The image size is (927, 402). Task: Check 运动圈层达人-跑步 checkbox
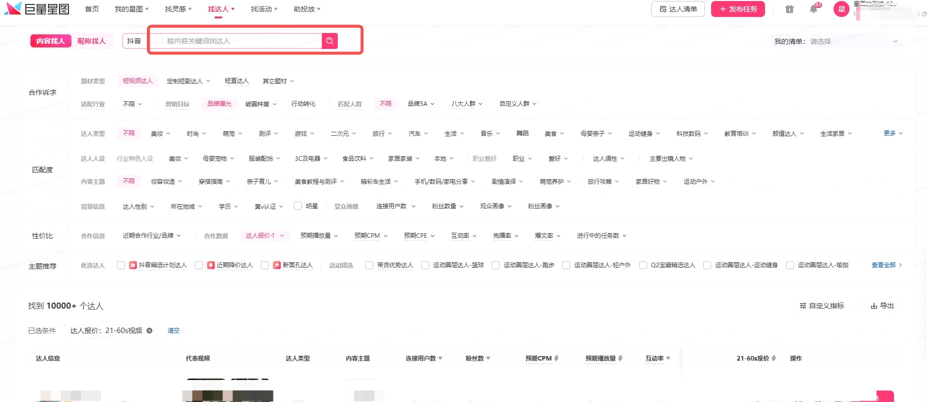[x=496, y=265]
